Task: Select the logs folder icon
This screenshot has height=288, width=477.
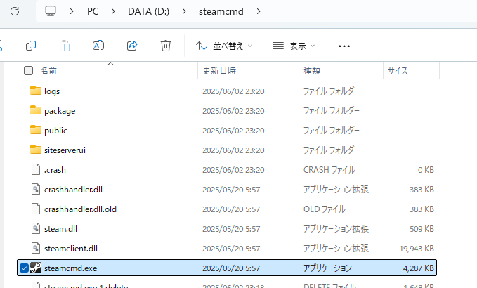Action: [x=36, y=91]
